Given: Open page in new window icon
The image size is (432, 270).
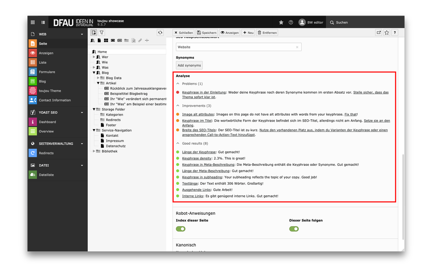Looking at the screenshot, I should 378,32.
